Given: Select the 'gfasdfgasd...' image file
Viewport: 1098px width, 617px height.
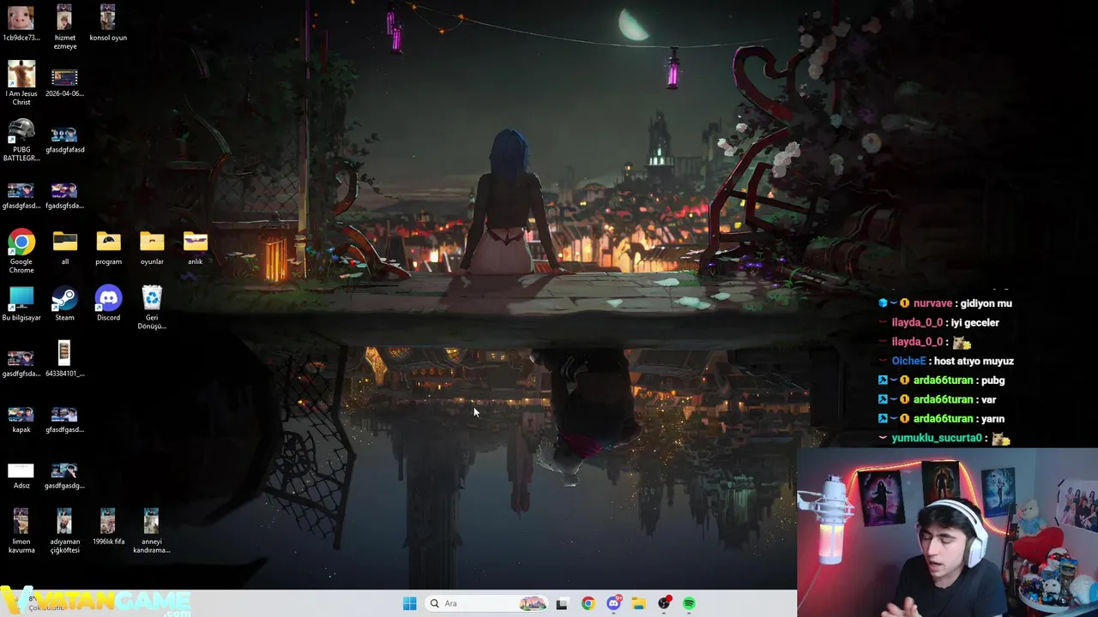Looking at the screenshot, I should (64, 419).
